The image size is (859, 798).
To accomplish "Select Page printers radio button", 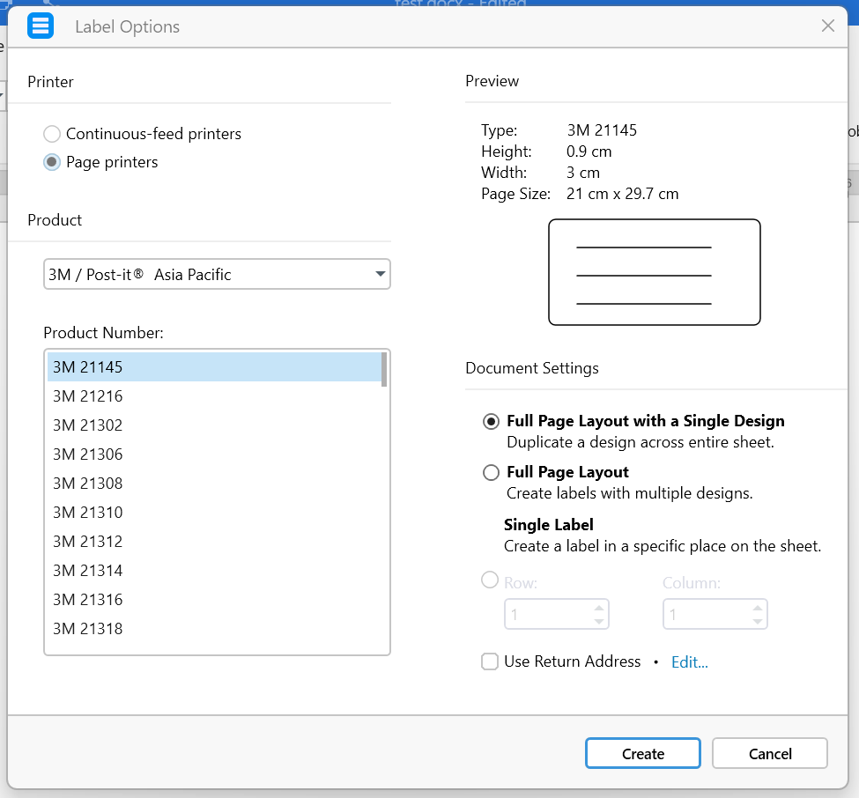I will tap(52, 162).
